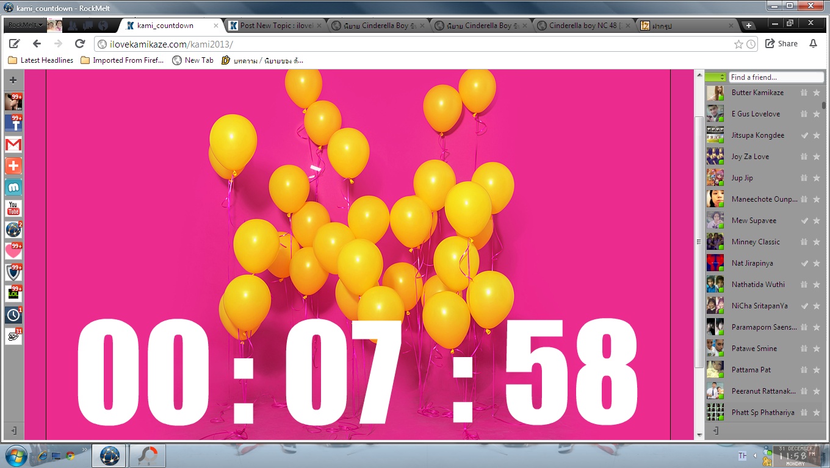
Task: Show hidden system tray icons arrow
Action: coord(755,456)
